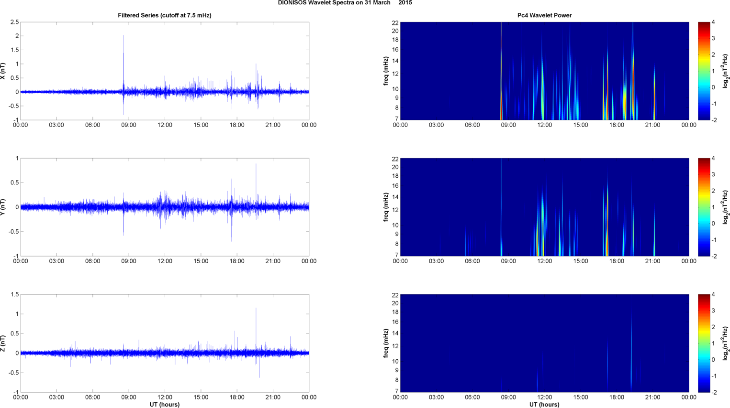The width and height of the screenshot is (730, 408).
Task: Click inside the middle Pc4 spectrogram
Action: pyautogui.click(x=544, y=207)
